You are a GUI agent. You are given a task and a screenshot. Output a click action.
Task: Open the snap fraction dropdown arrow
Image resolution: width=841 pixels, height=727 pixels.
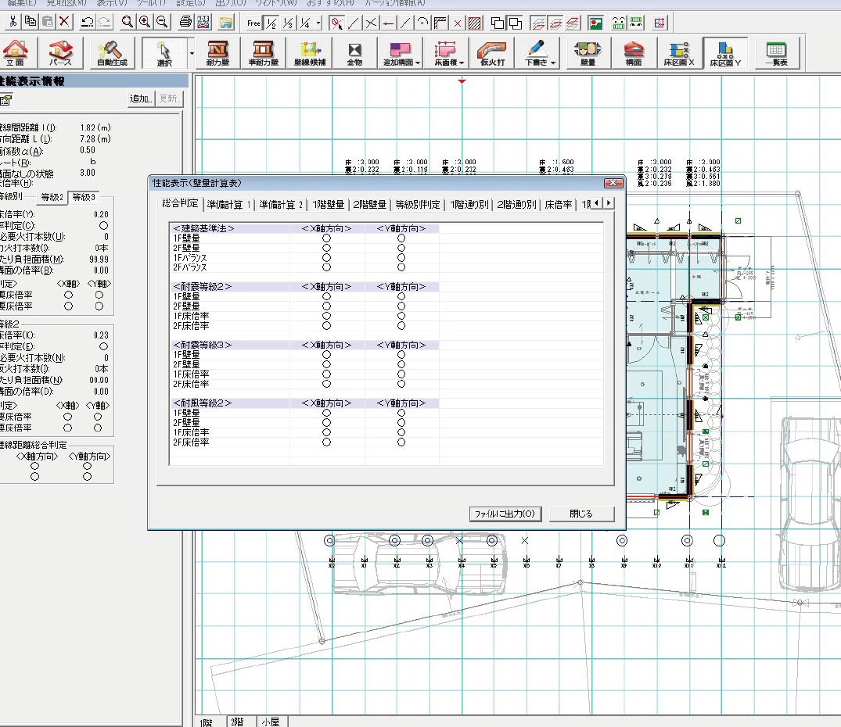318,23
